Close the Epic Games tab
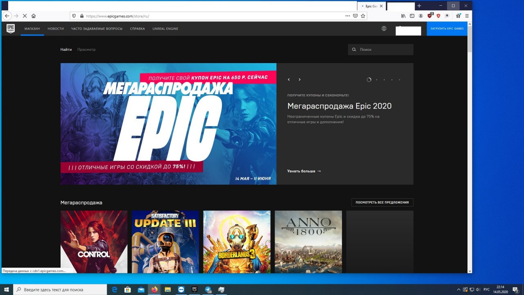The width and height of the screenshot is (524, 295). pyautogui.click(x=382, y=6)
